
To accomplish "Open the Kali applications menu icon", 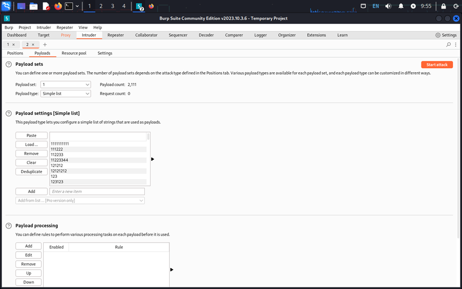I will click(x=6, y=6).
